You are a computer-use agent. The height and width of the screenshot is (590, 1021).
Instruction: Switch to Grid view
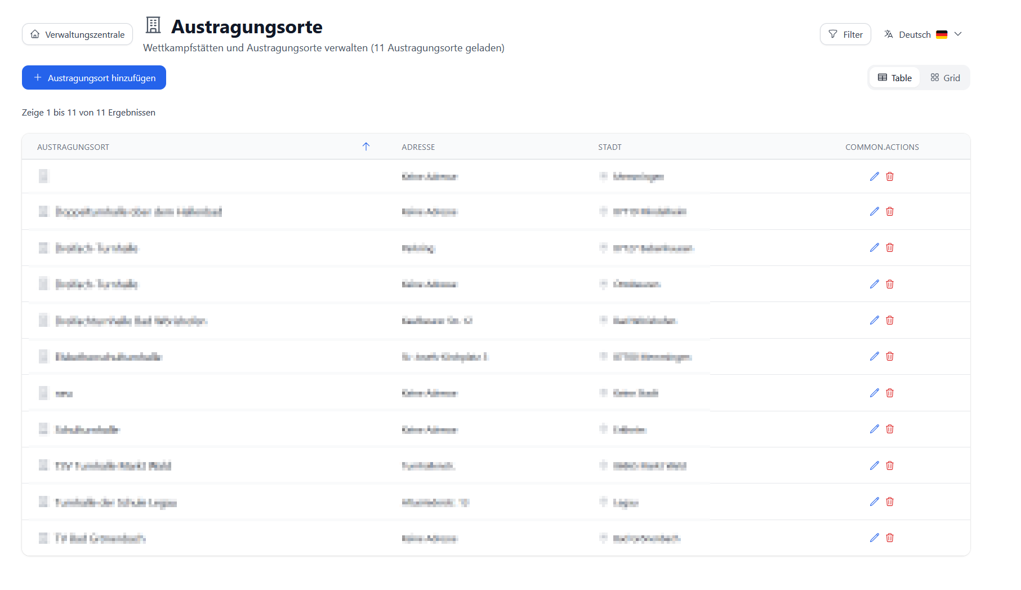(945, 78)
